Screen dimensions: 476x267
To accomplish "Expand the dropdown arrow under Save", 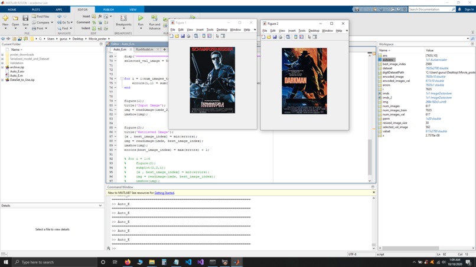I will 25,28.
